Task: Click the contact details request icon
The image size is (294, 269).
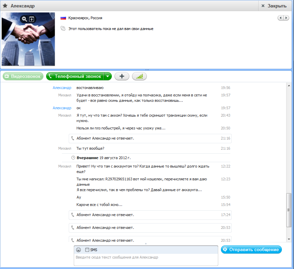Action: pos(63,29)
